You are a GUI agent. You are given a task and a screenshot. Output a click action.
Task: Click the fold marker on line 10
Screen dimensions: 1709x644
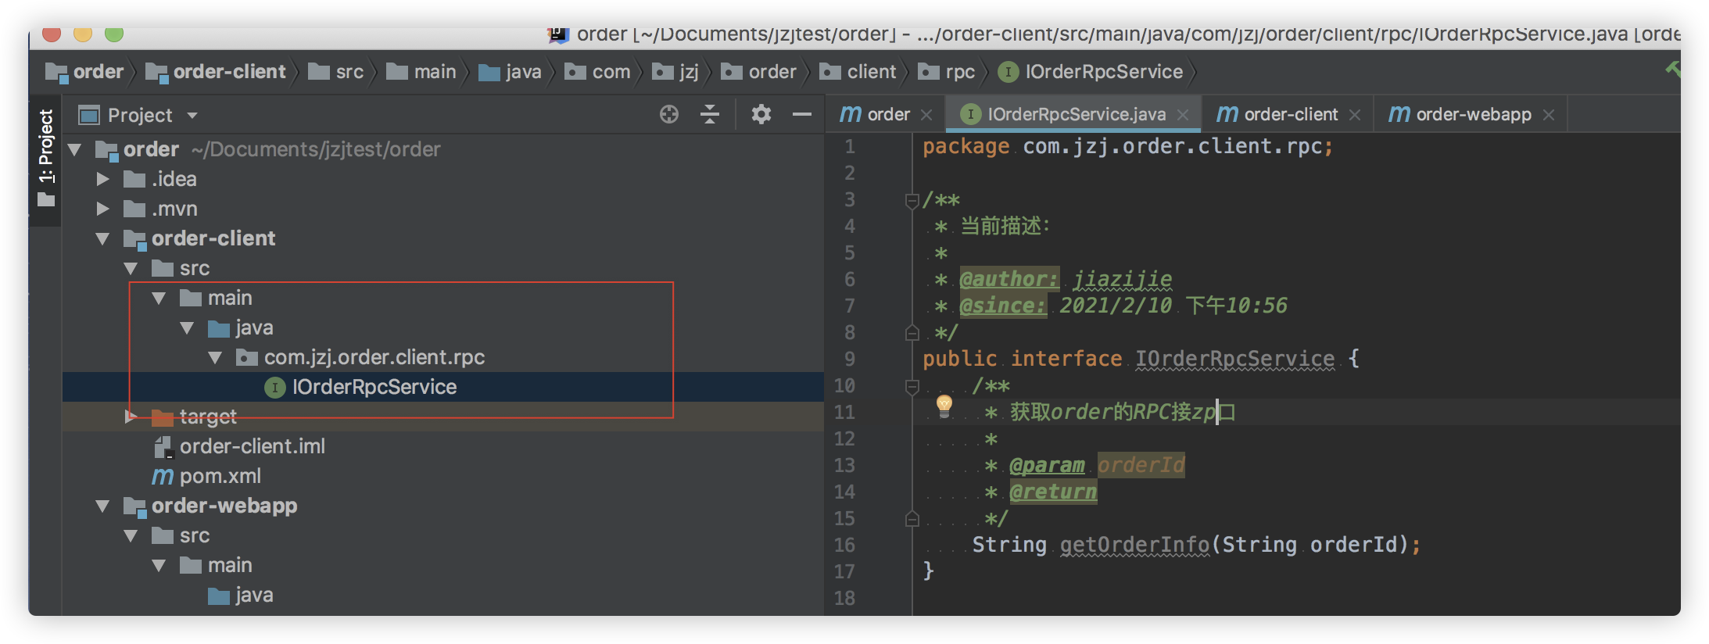point(911,387)
